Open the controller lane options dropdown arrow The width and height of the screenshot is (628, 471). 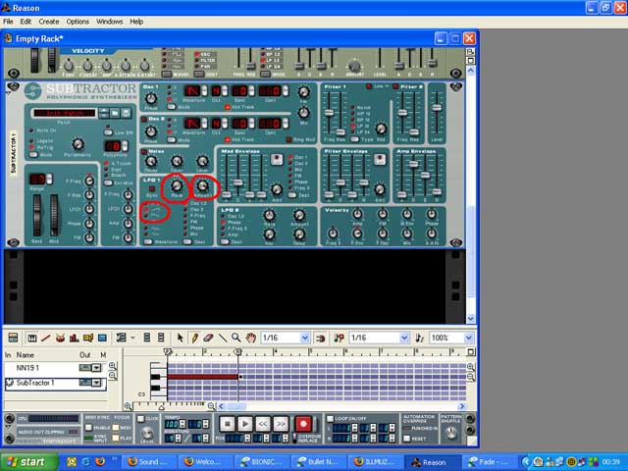[132, 338]
